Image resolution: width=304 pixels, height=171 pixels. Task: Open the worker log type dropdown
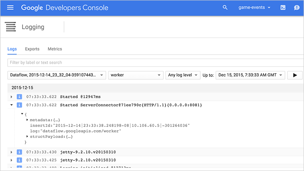(x=136, y=75)
